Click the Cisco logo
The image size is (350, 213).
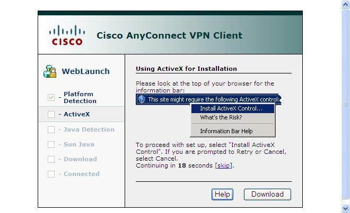pos(67,35)
